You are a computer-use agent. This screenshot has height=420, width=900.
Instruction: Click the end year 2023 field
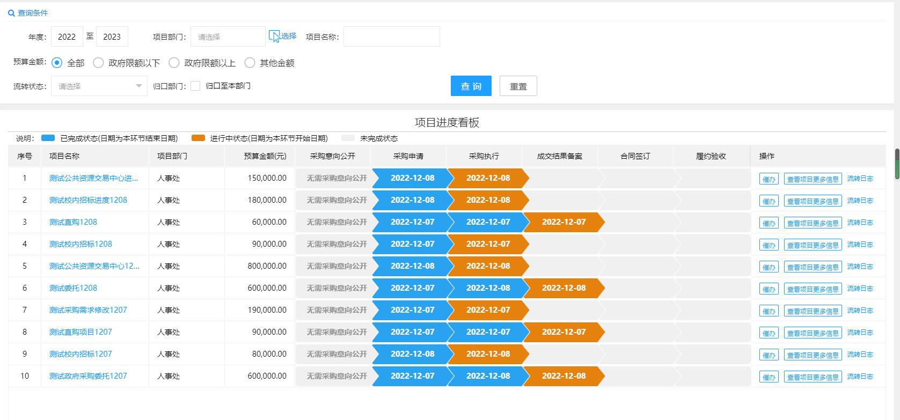point(112,36)
